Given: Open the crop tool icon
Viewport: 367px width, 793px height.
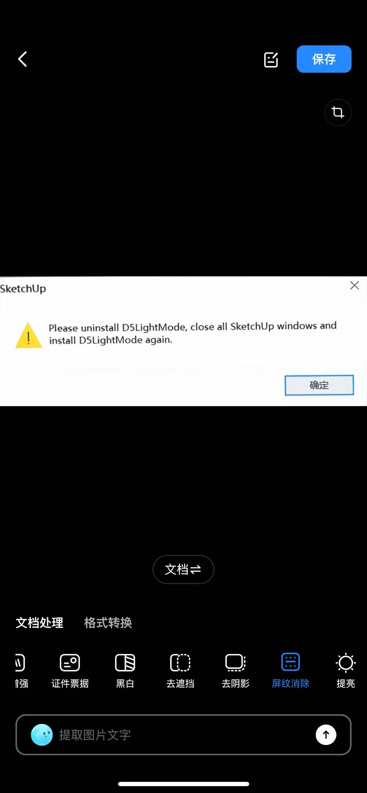Looking at the screenshot, I should (338, 112).
